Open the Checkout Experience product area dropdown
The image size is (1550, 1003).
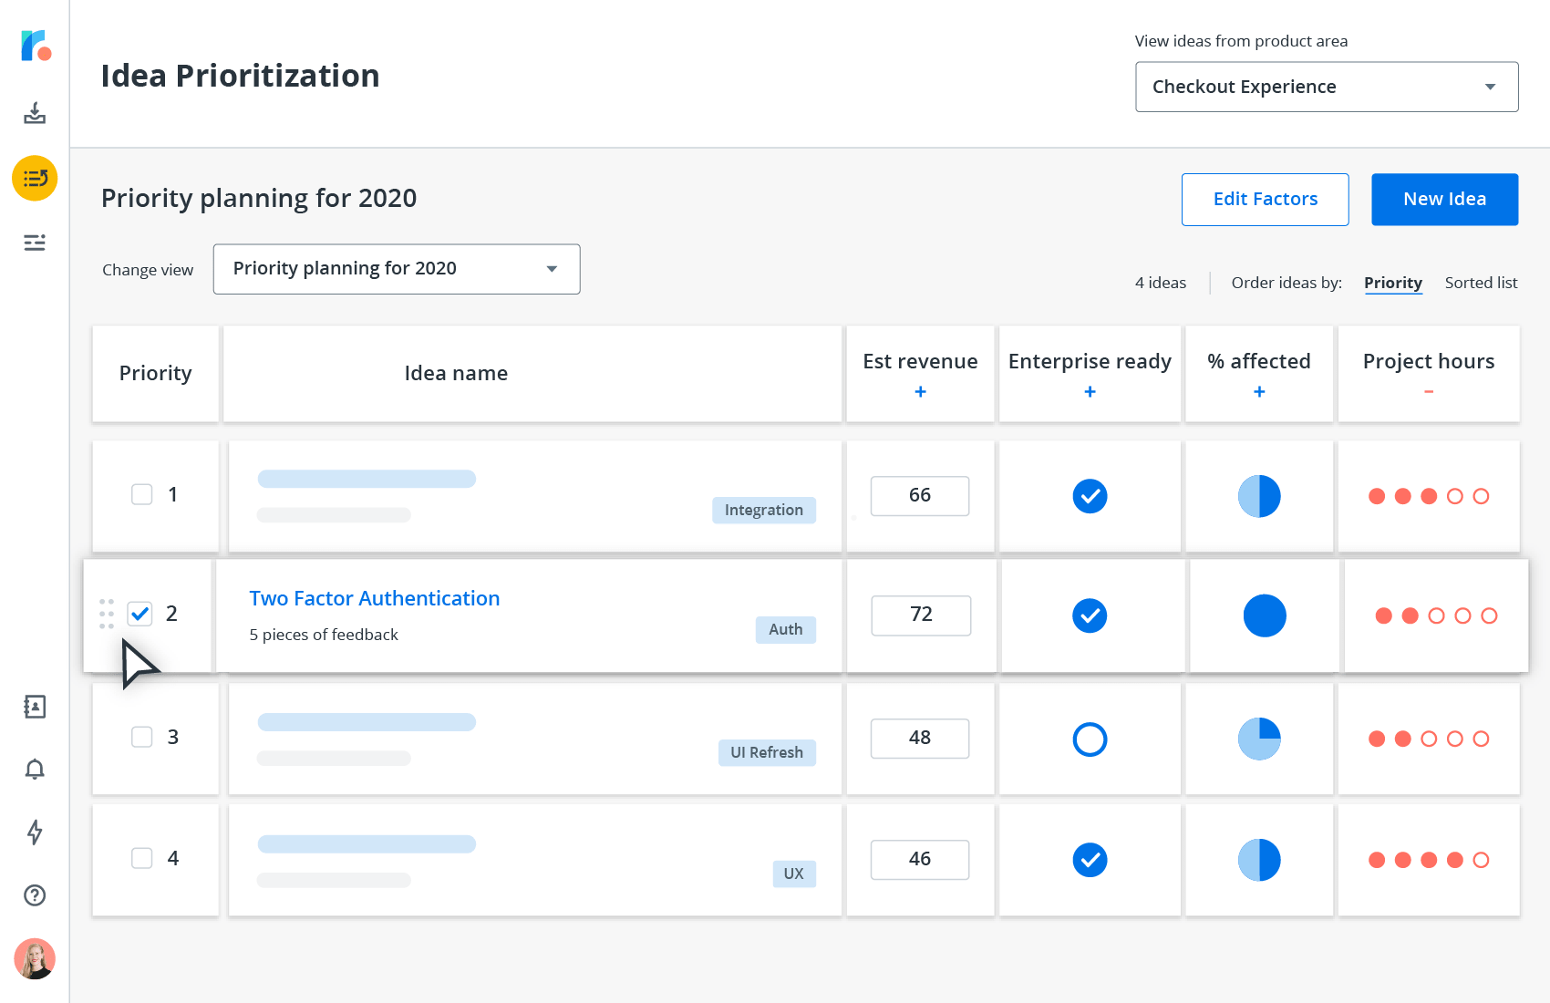(x=1327, y=87)
